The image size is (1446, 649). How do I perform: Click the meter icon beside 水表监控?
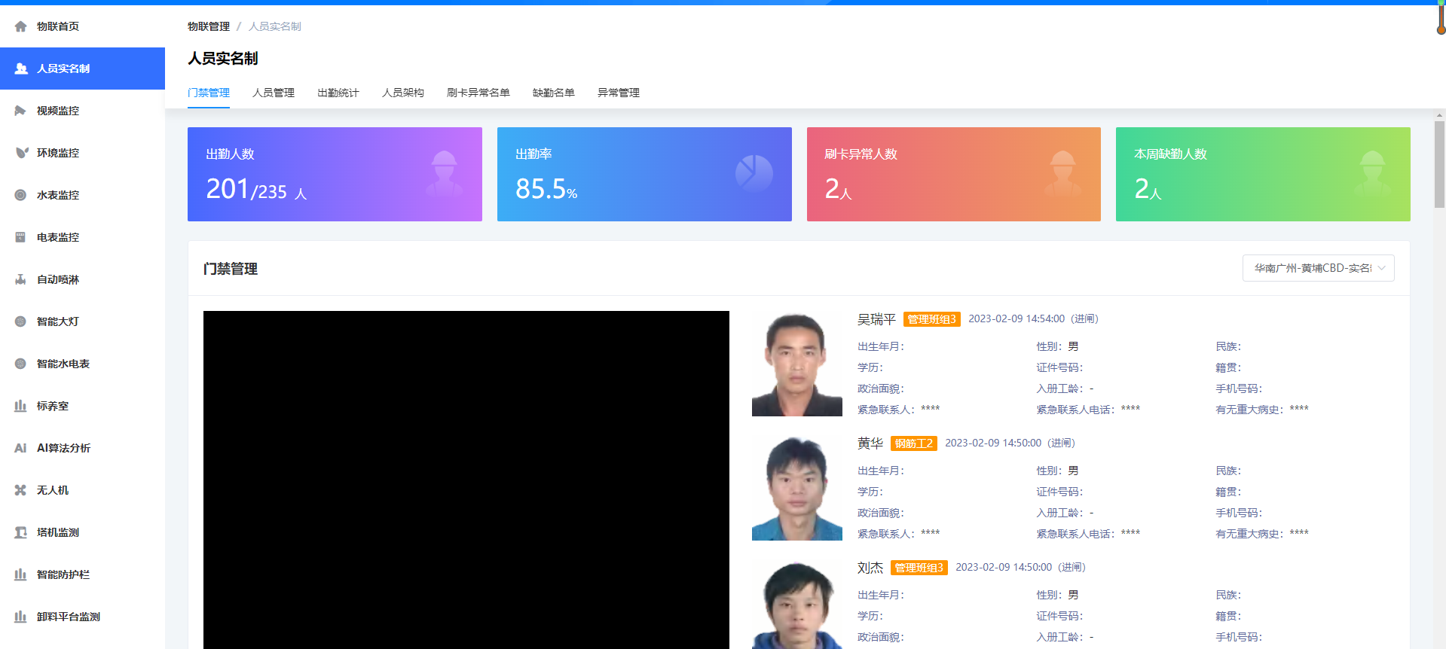20,195
